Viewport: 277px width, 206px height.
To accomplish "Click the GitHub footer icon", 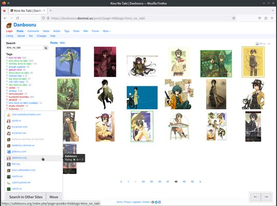I will (153, 202).
